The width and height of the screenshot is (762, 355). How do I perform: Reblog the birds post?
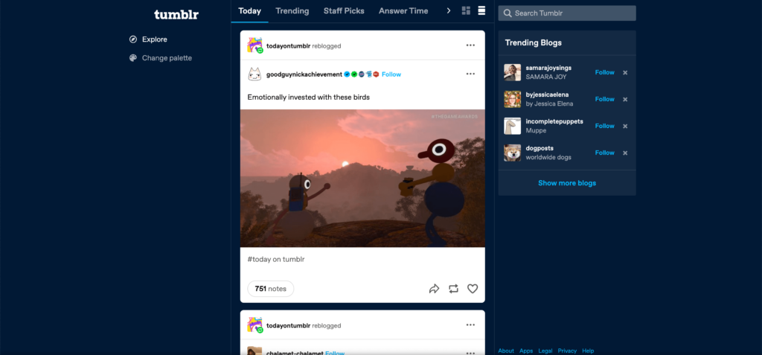[453, 289]
